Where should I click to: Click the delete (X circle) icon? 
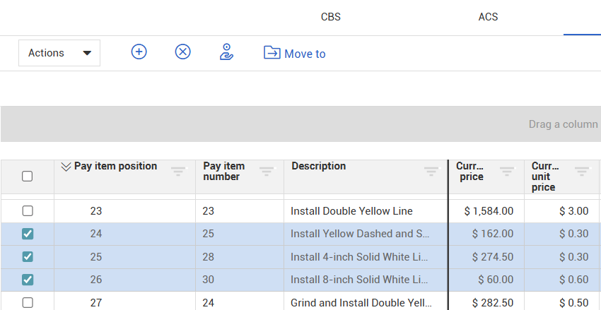[x=183, y=52]
